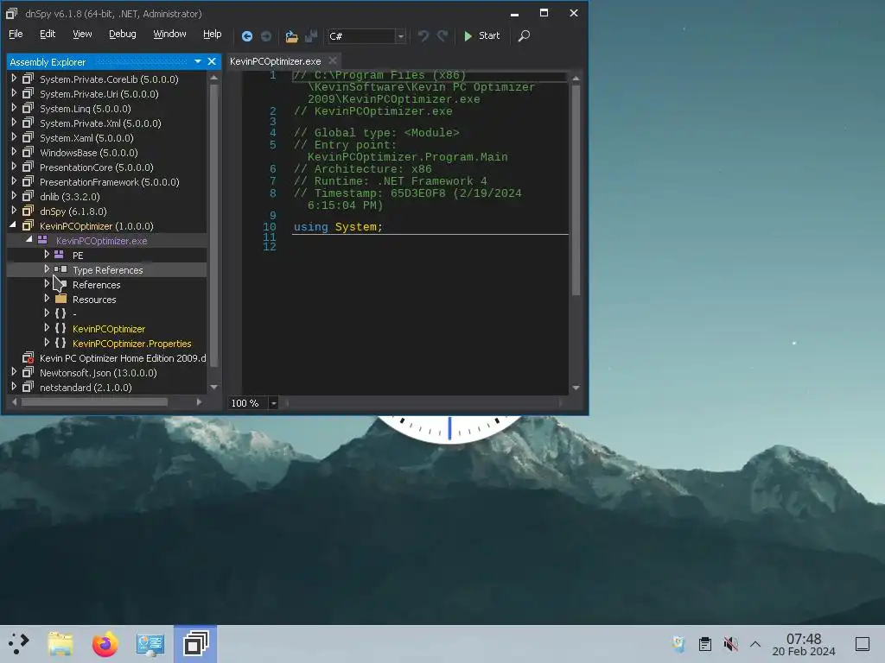The width and height of the screenshot is (885, 663).
Task: Click the KevinPCOptimizer namespace braces icon
Action: coord(60,328)
